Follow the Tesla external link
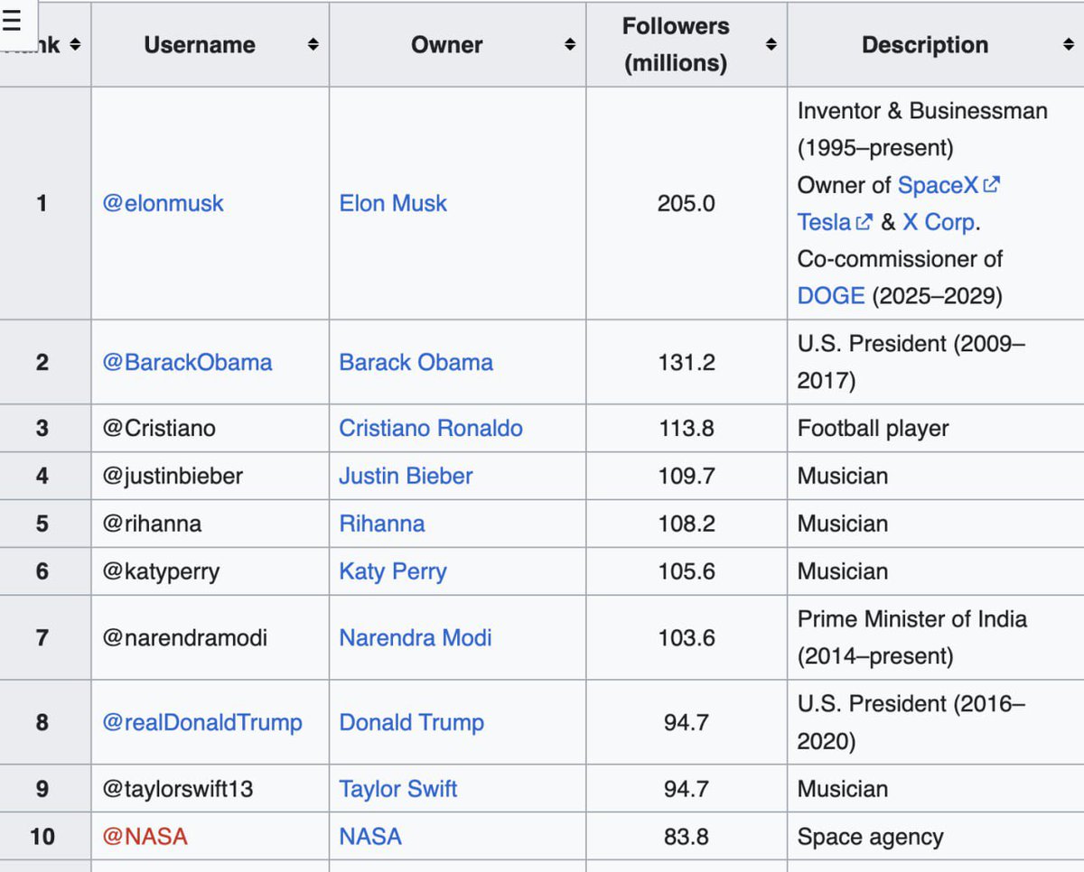This screenshot has height=872, width=1084. coord(835,222)
